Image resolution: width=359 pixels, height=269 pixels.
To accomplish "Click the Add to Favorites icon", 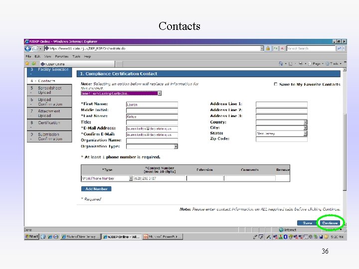I will 34,63.
